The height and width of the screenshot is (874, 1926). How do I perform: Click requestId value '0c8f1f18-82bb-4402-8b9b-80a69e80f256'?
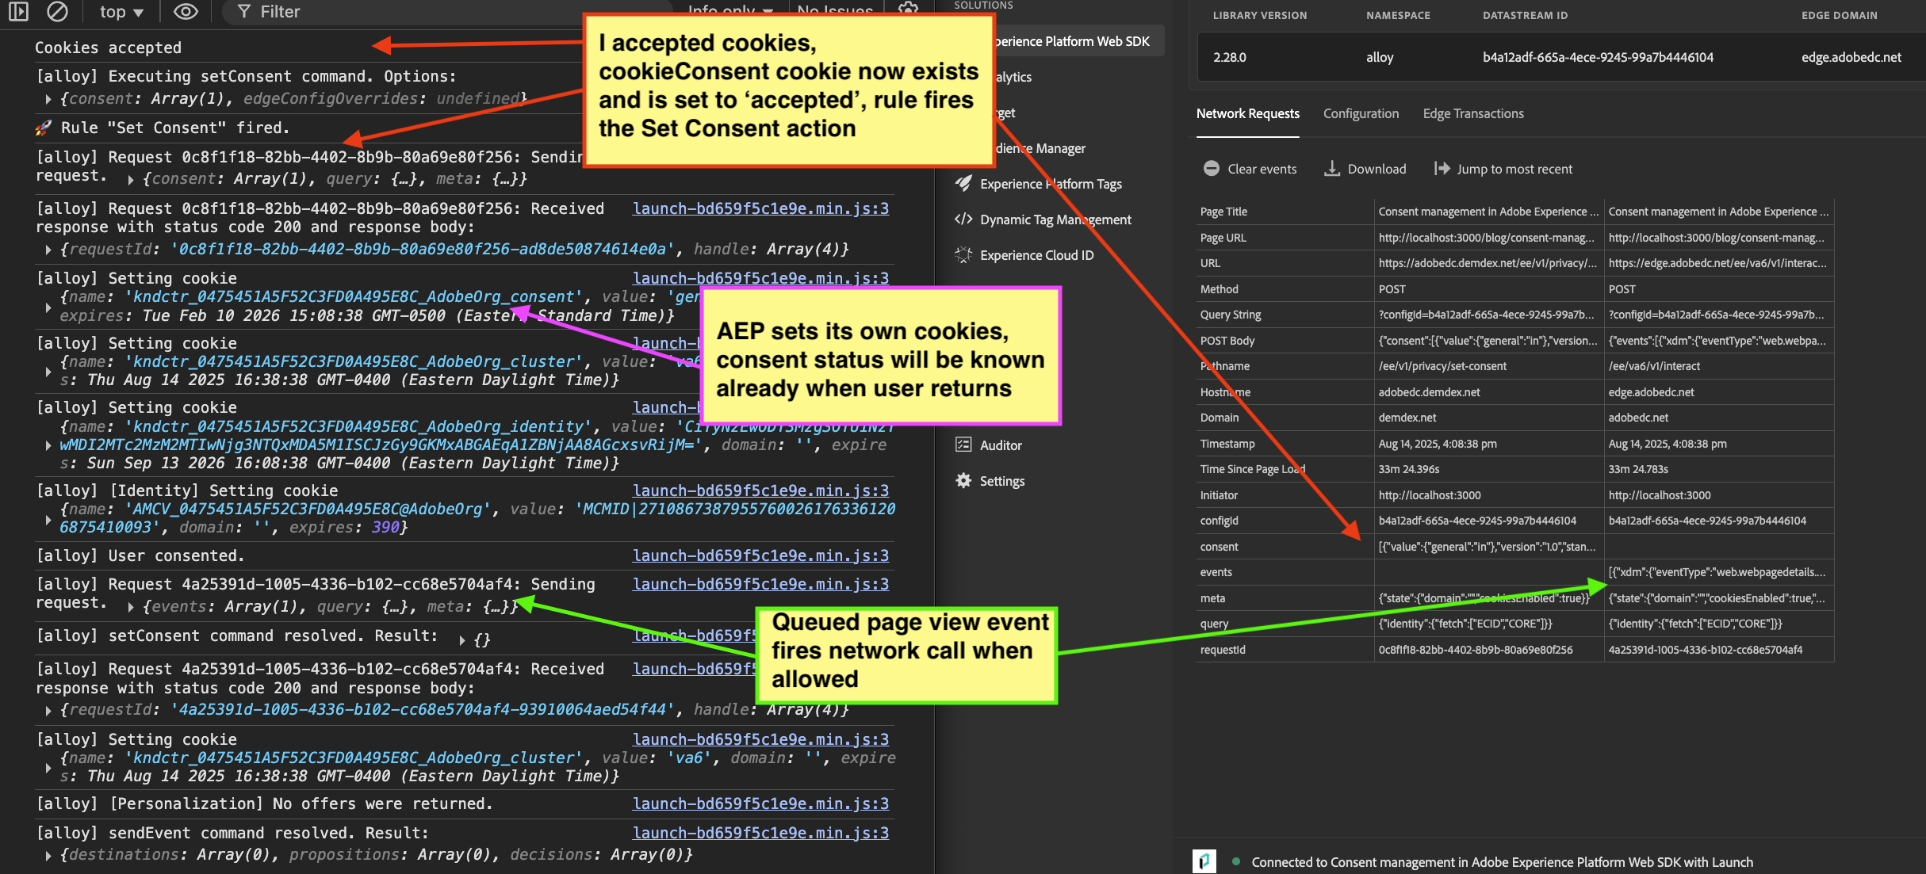tap(1476, 650)
